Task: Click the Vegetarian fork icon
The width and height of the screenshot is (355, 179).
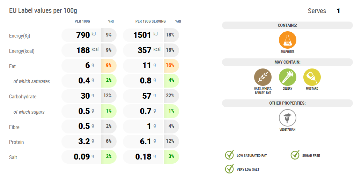Action: (x=287, y=118)
